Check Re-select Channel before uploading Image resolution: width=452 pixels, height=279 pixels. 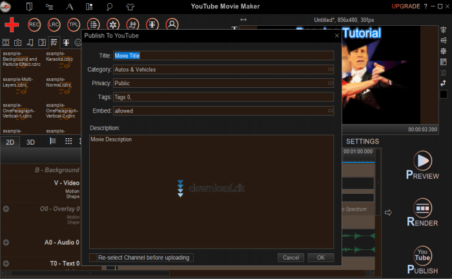[x=93, y=258]
